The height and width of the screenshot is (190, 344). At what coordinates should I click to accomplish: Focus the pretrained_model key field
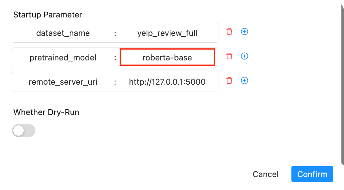(x=63, y=58)
